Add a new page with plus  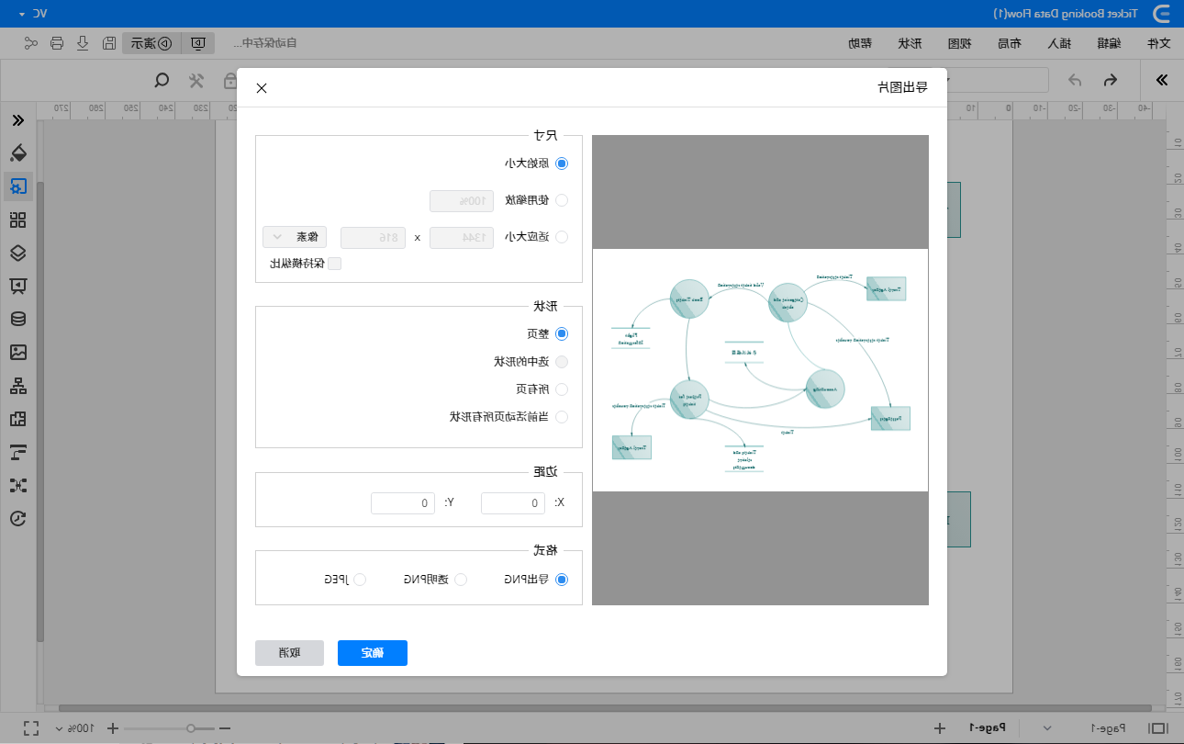939,727
